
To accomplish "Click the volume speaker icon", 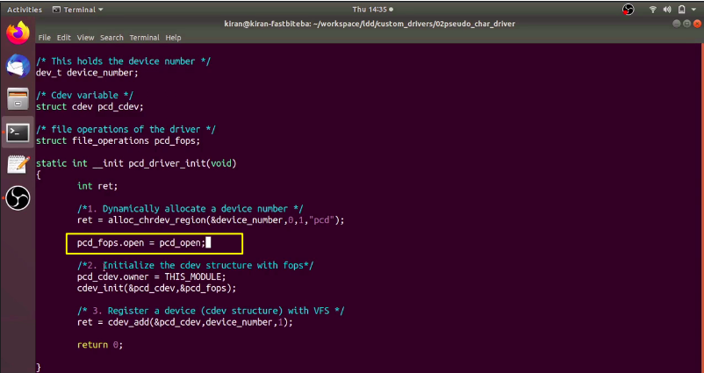I will (667, 10).
